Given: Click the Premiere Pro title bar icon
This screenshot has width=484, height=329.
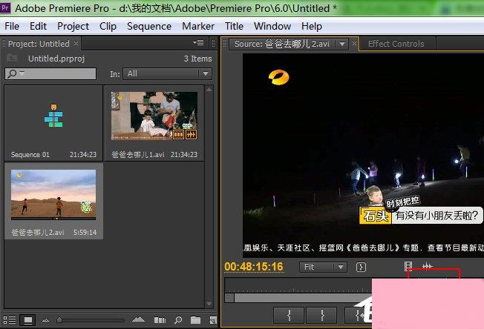Looking at the screenshot, I should click(x=5, y=7).
